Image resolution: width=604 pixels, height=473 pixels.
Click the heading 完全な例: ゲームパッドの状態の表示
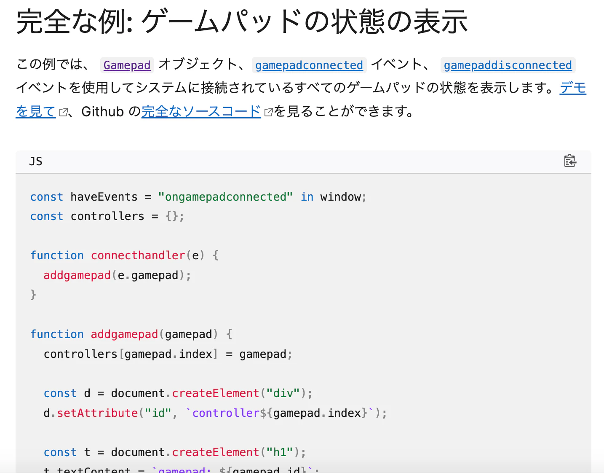[242, 22]
